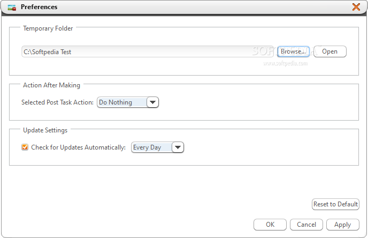
Task: Expand the Every Day frequency dropdown arrow
Action: tap(178, 147)
